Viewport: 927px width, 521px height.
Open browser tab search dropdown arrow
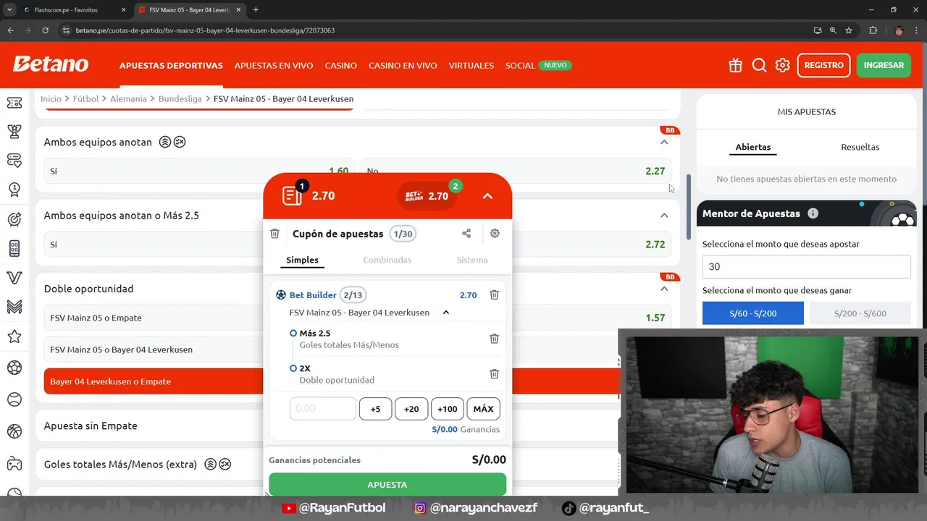(9, 9)
